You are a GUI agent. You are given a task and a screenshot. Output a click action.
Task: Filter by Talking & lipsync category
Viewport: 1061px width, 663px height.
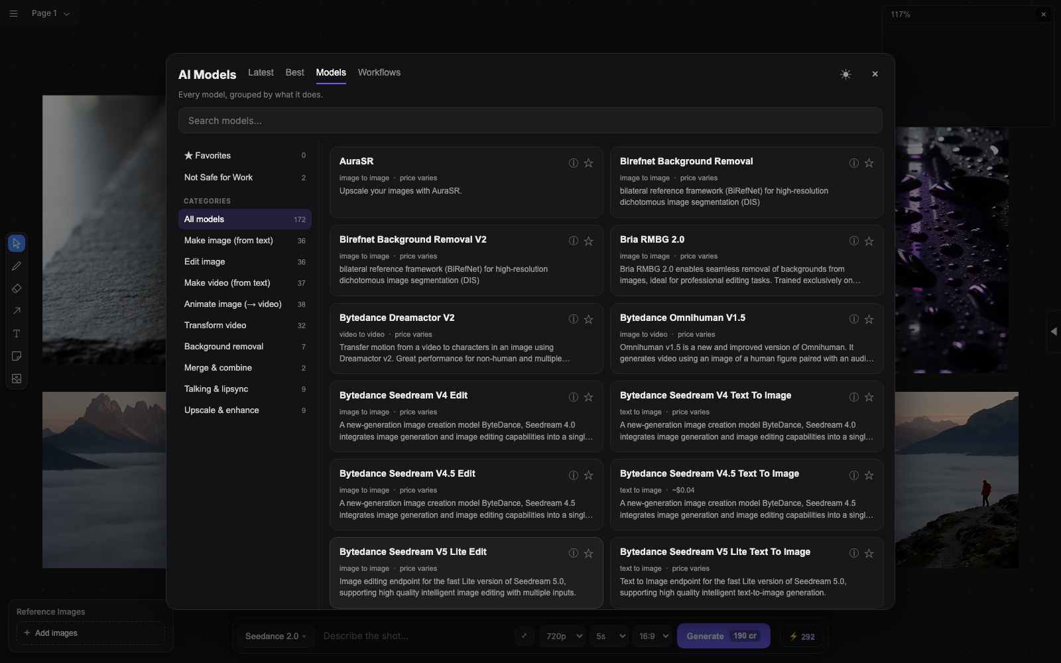245,389
